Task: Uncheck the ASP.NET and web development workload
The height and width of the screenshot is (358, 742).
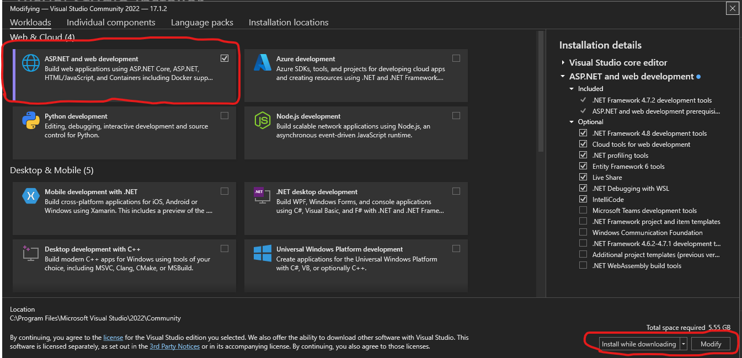Action: (225, 58)
